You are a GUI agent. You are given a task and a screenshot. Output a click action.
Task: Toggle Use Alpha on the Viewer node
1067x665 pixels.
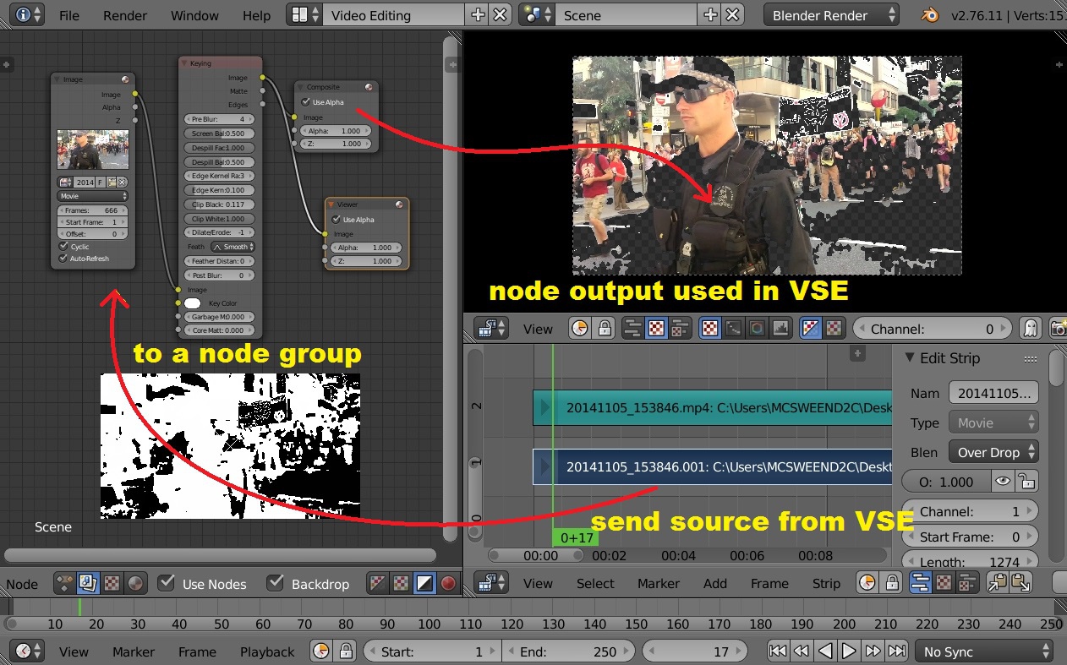(337, 220)
